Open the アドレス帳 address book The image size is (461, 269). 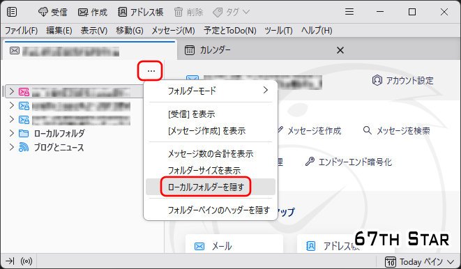click(140, 12)
